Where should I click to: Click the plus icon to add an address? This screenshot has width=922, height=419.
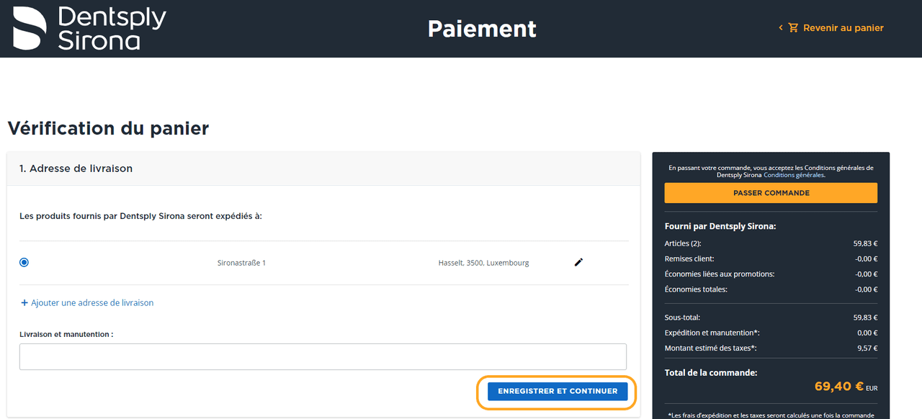click(x=24, y=302)
